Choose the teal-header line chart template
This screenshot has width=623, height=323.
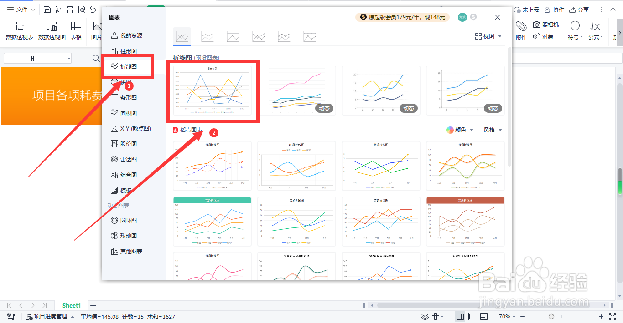click(x=213, y=221)
